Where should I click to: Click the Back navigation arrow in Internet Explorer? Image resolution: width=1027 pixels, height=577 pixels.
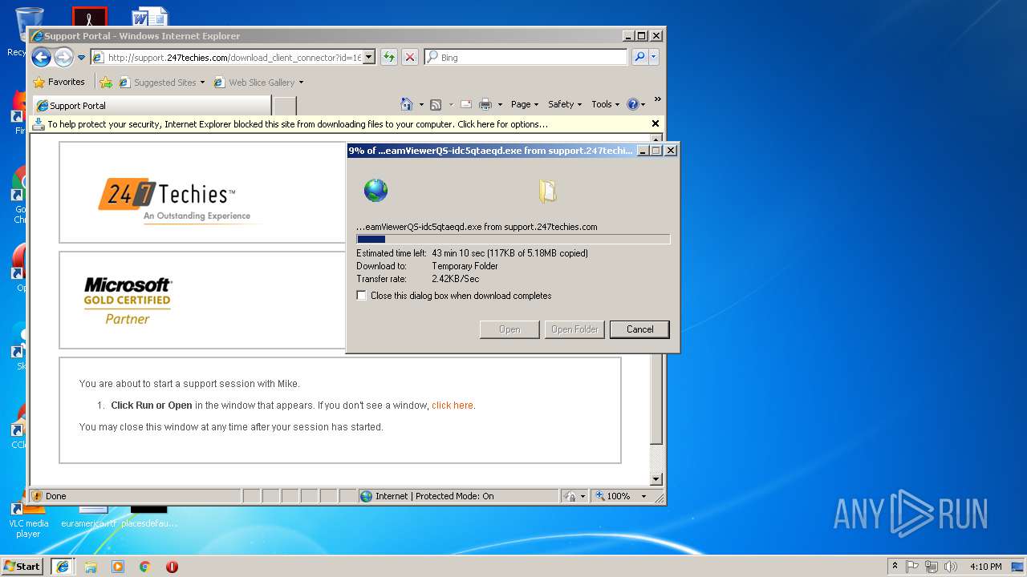click(x=42, y=57)
